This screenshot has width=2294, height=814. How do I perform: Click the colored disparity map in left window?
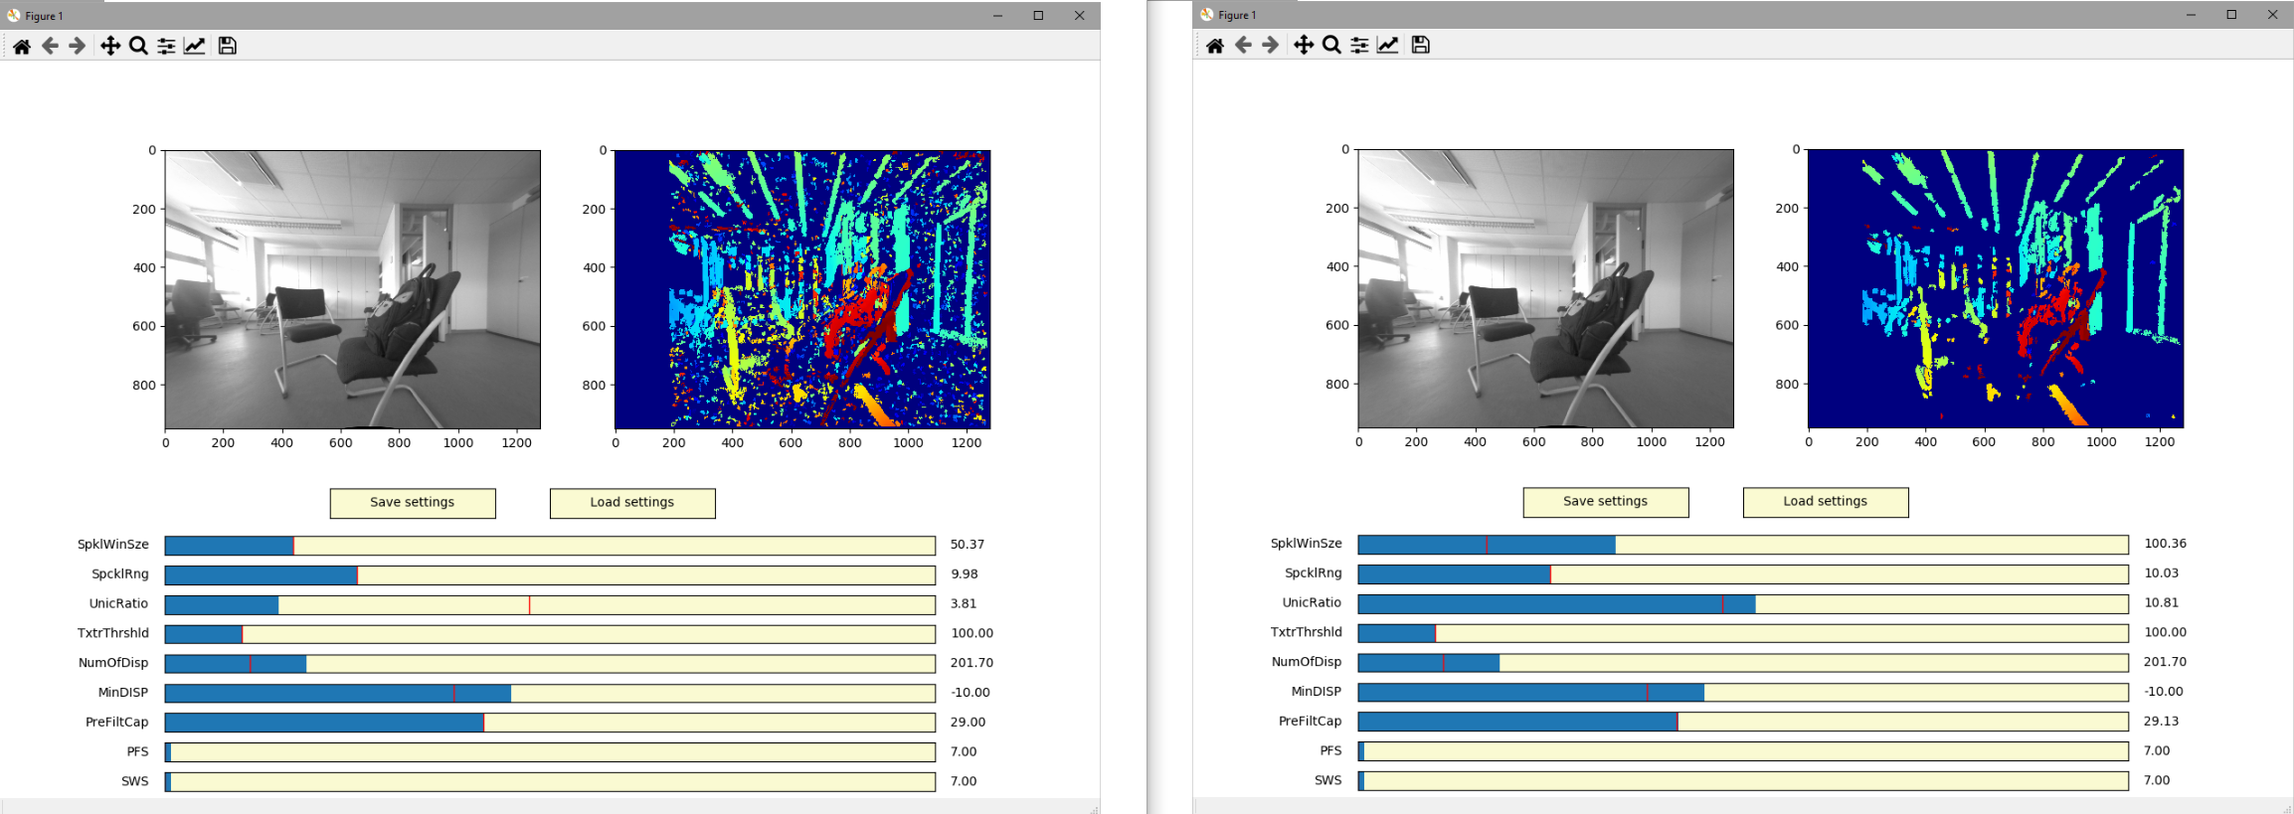coord(802,289)
